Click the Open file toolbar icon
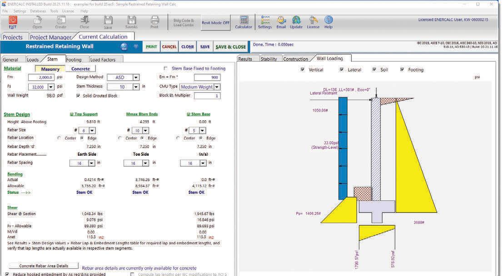503x276 pixels. coord(37,20)
